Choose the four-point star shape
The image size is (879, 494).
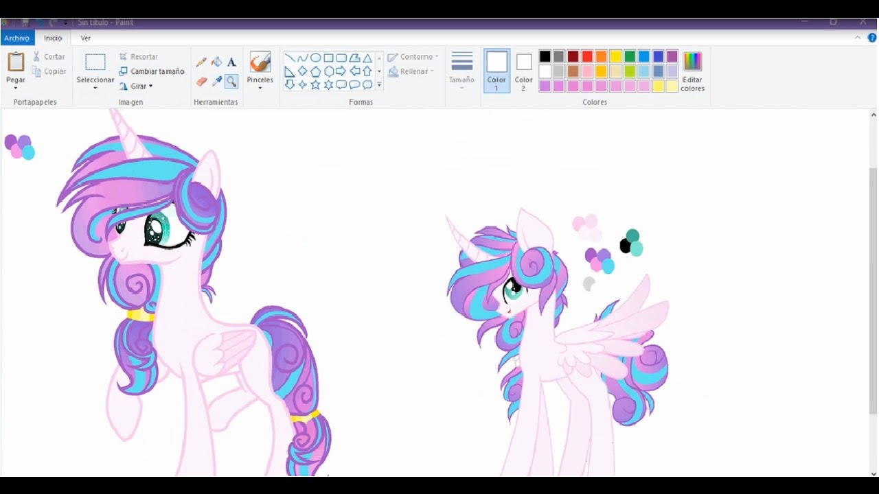click(303, 84)
